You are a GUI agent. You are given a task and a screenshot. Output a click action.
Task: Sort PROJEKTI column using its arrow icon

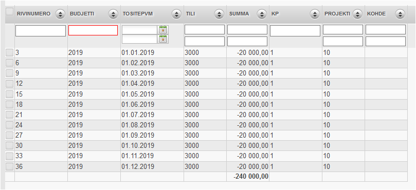(357, 14)
